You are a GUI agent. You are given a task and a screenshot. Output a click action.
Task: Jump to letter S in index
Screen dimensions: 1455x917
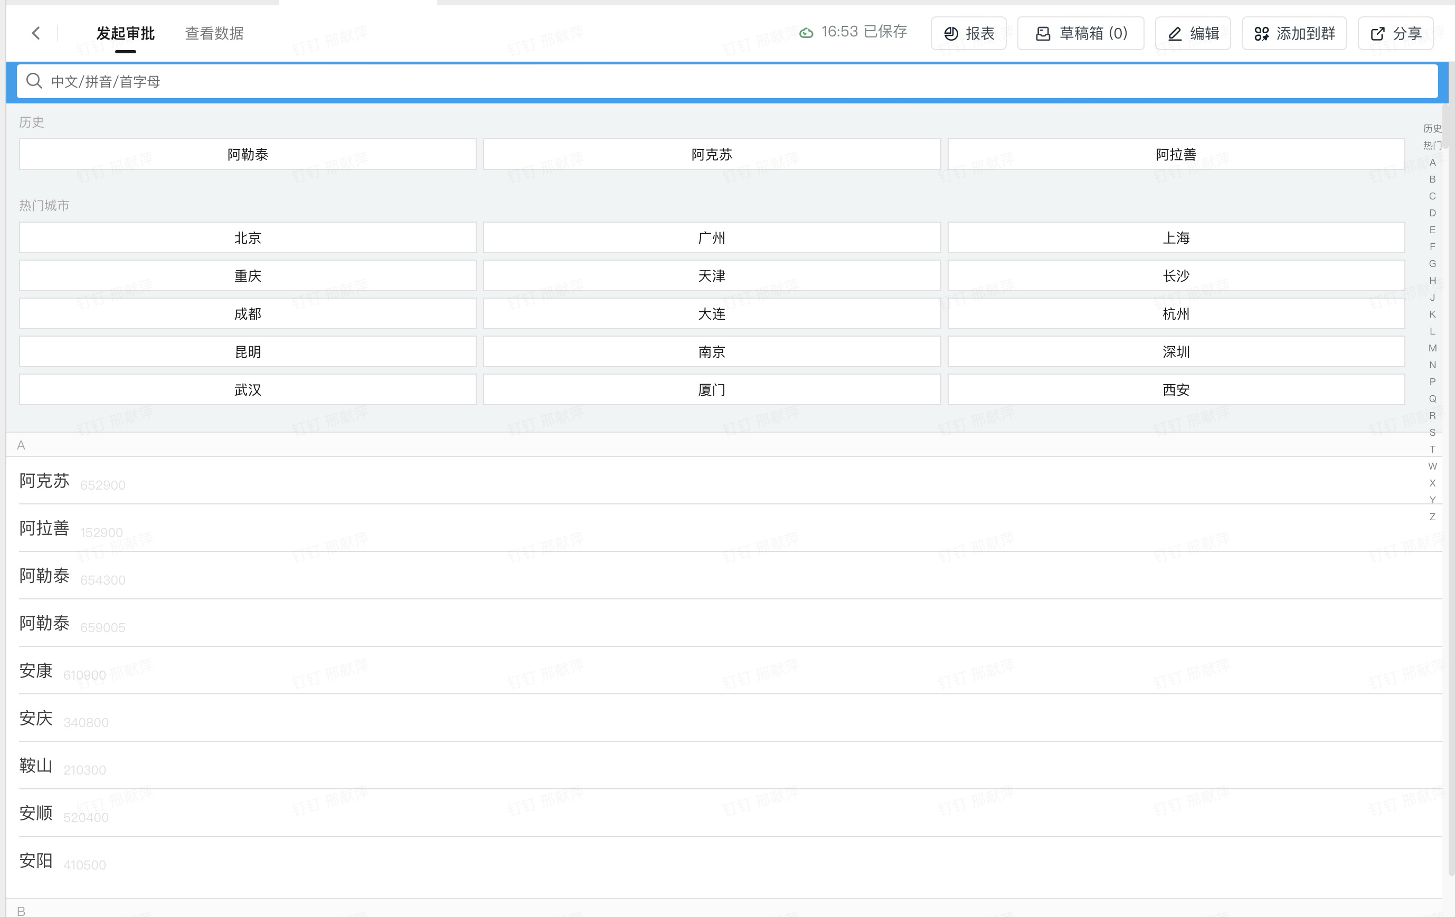click(x=1432, y=433)
